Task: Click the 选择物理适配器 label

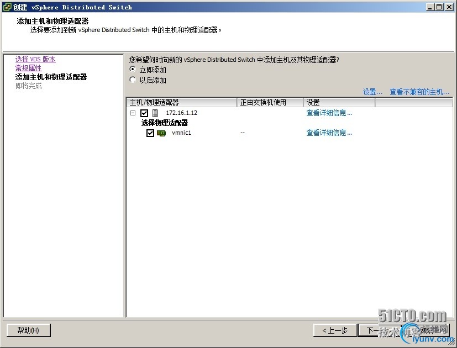Action: pos(165,123)
